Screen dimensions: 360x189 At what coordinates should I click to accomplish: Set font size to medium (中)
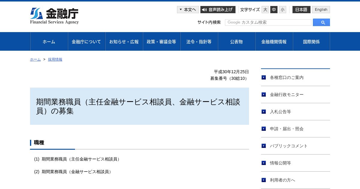click(274, 10)
